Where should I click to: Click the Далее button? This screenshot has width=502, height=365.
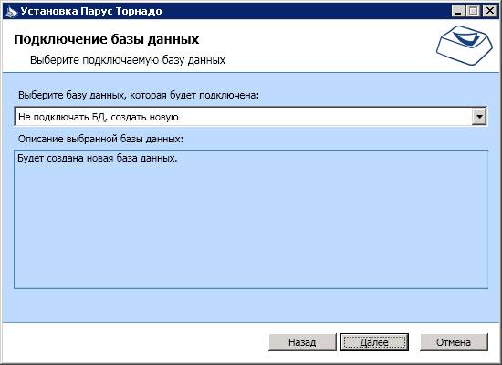click(374, 342)
